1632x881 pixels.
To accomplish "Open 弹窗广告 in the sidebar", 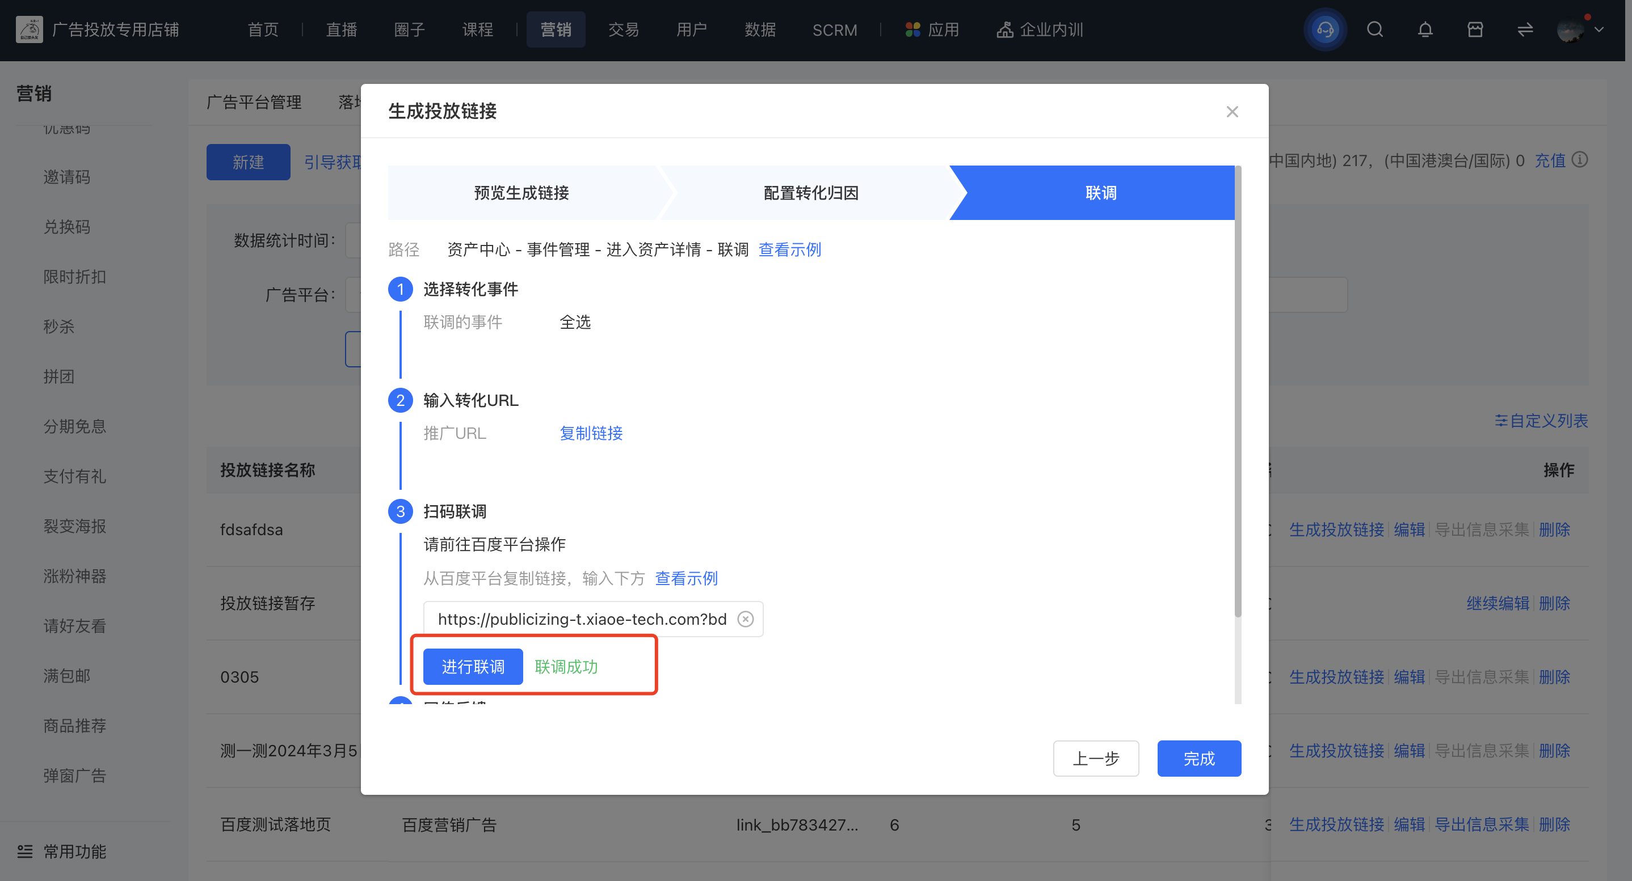I will pyautogui.click(x=74, y=776).
